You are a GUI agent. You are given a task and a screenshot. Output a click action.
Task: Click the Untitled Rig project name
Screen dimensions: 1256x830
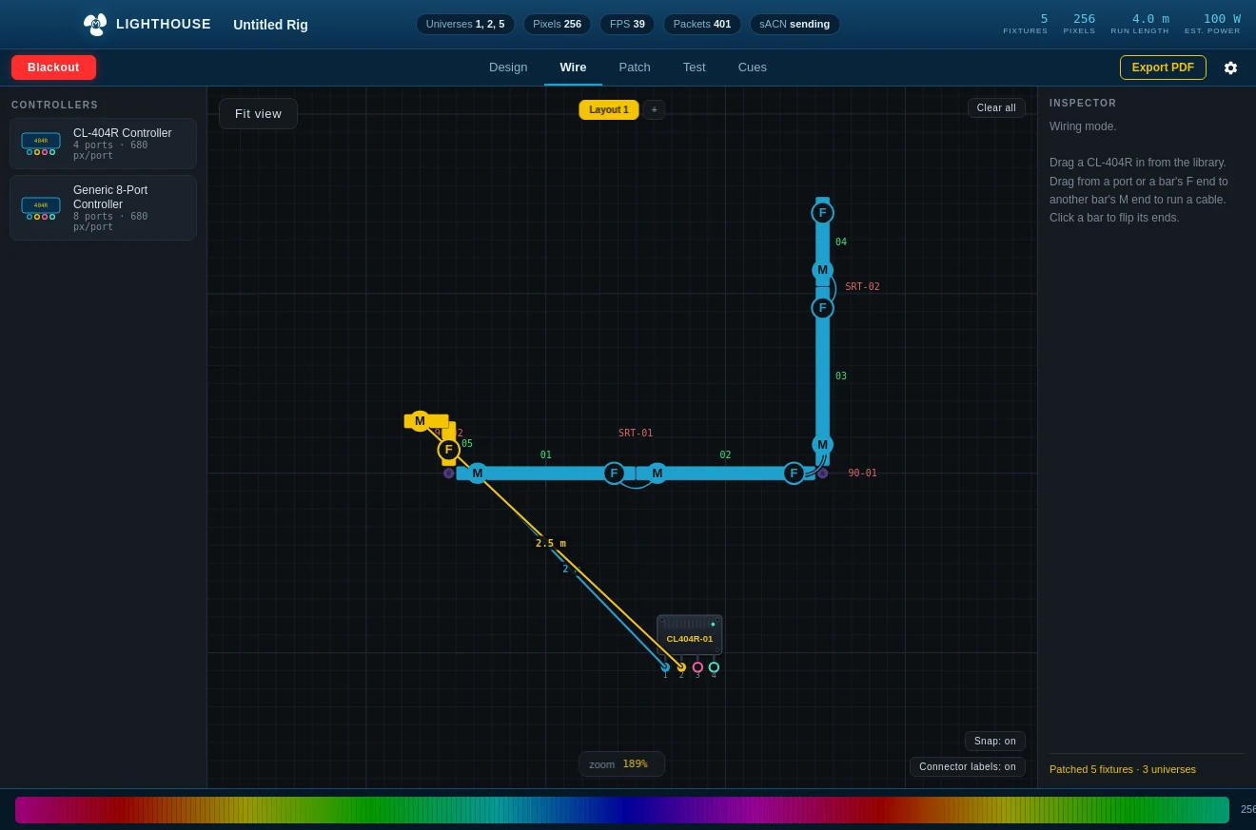pyautogui.click(x=271, y=25)
